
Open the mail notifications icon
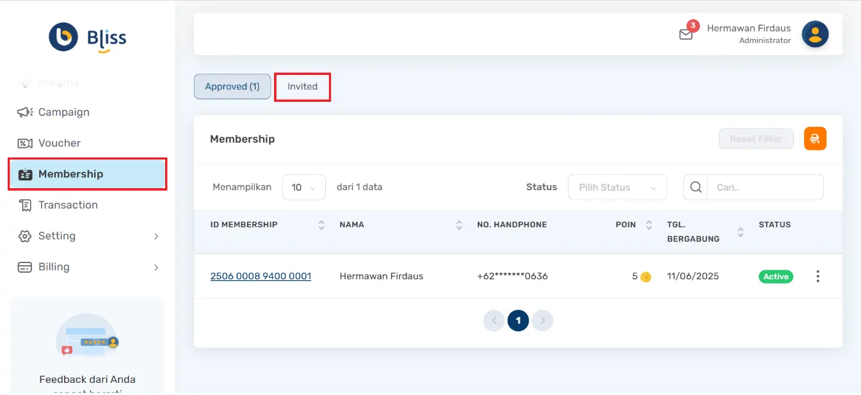(686, 35)
